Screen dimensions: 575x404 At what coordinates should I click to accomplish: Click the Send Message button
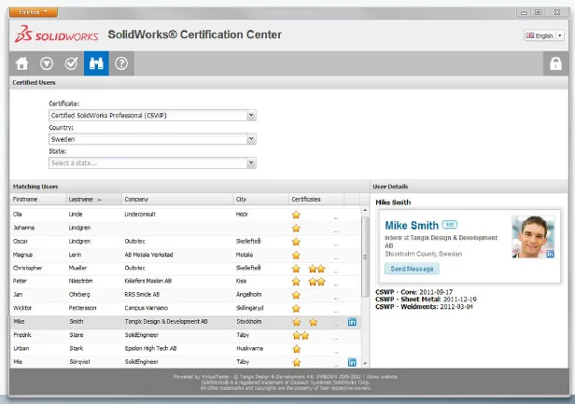tap(411, 269)
